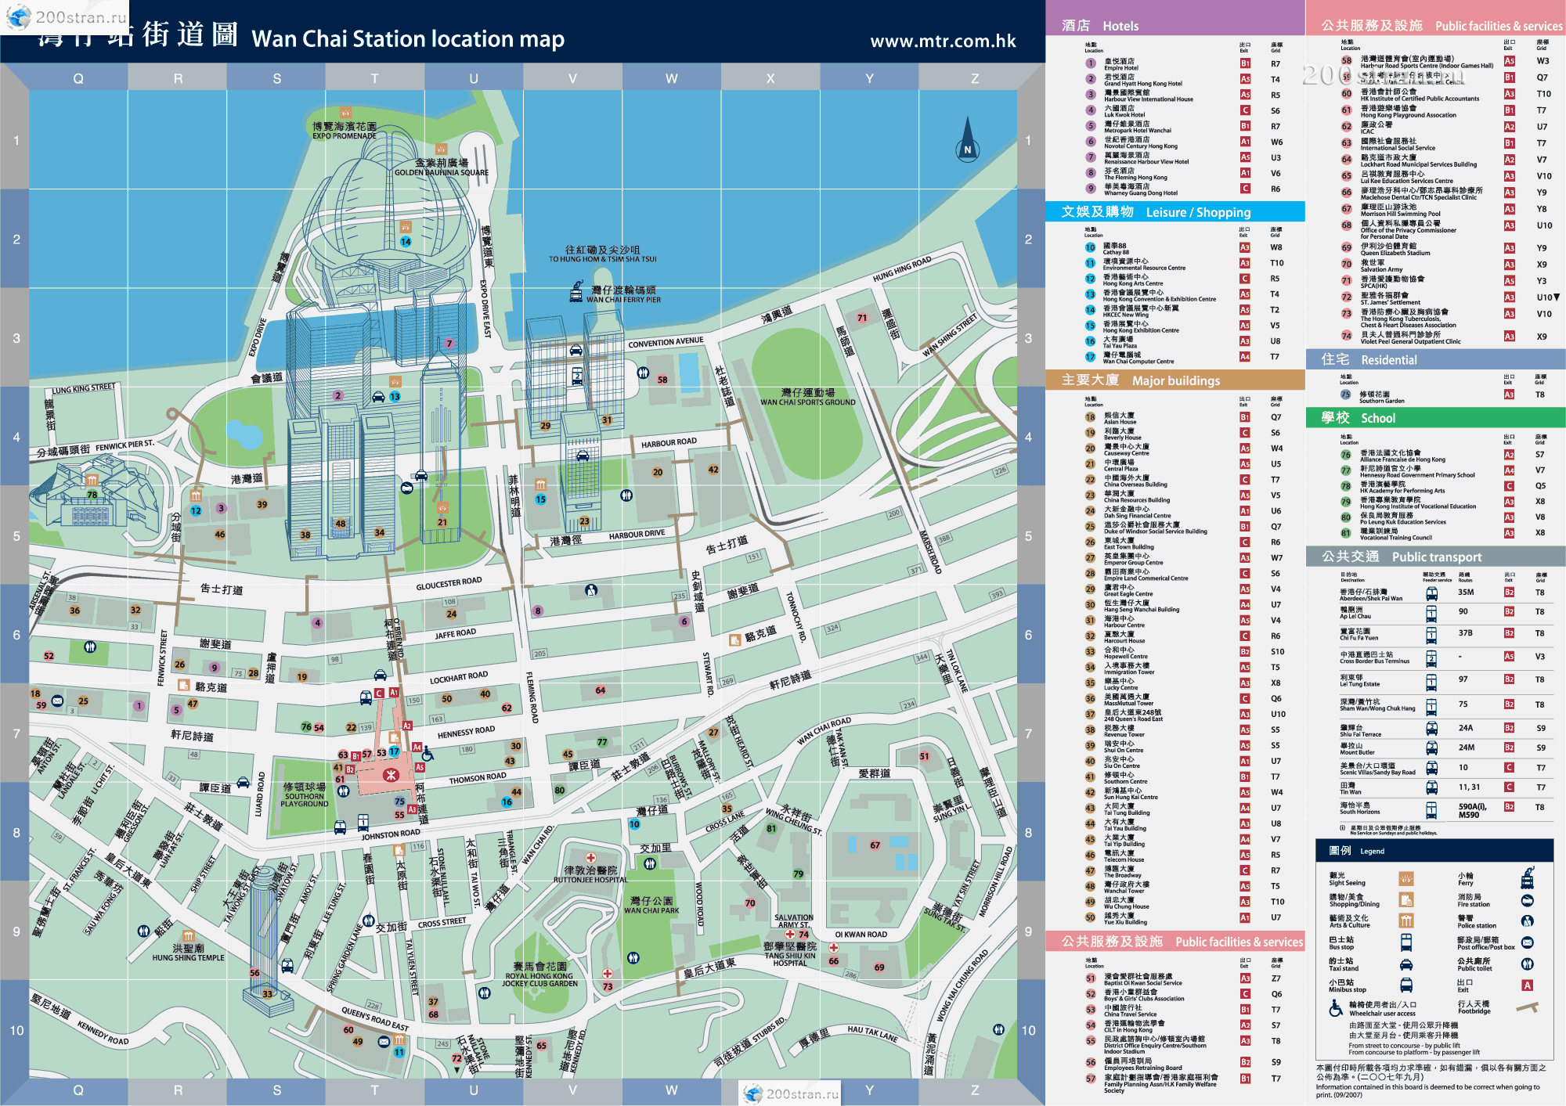This screenshot has height=1106, width=1566.
Task: Open the www.mtr.com.hk link
Action: (943, 41)
